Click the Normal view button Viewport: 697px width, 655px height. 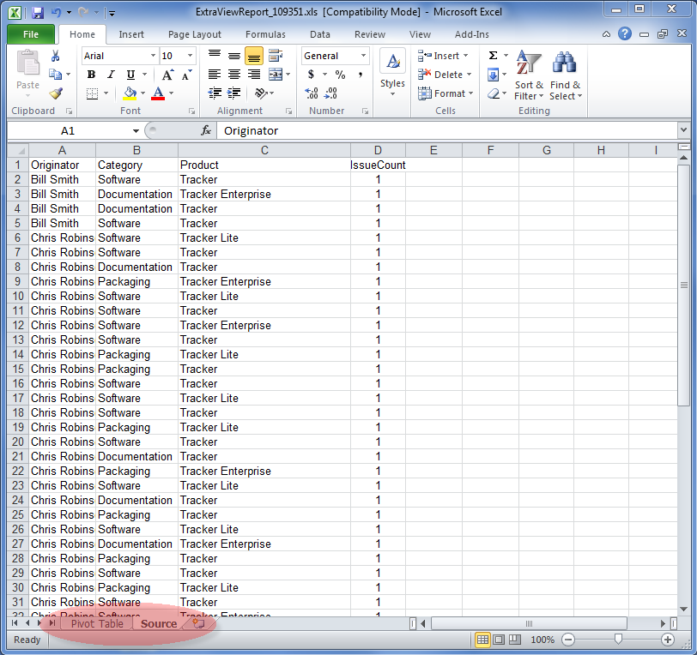(x=482, y=640)
